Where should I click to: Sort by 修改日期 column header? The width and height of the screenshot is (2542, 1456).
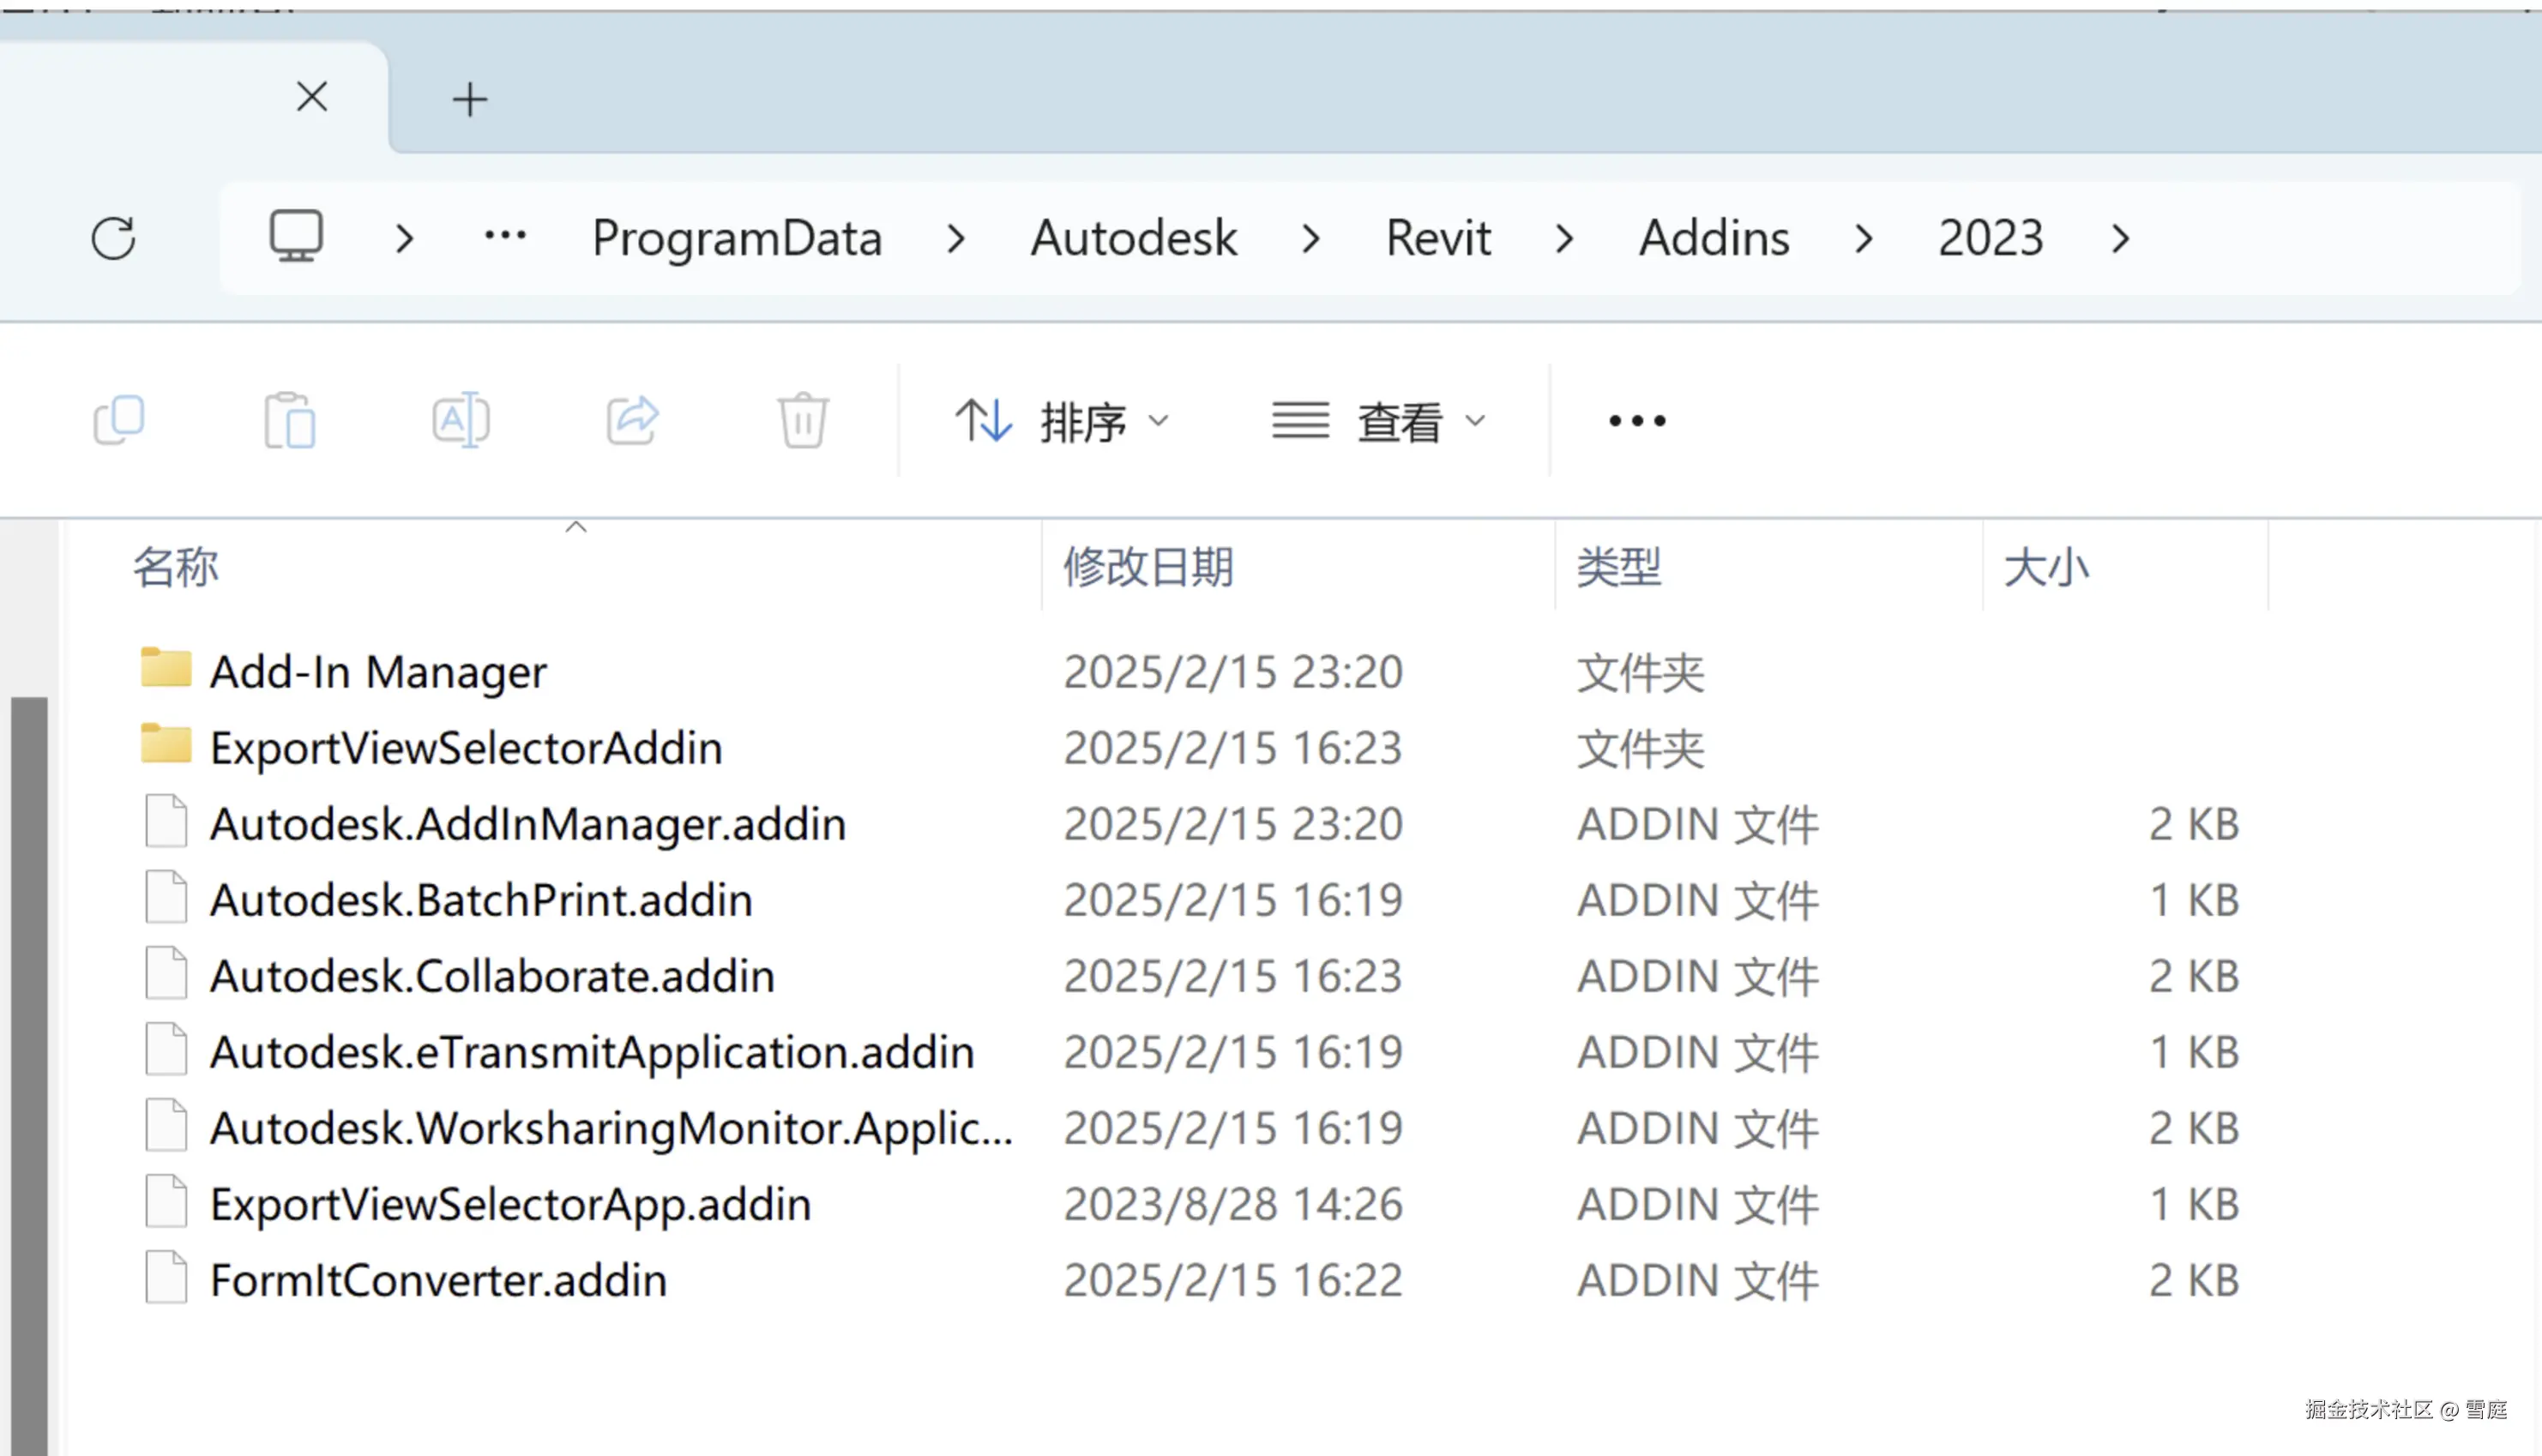coord(1148,567)
